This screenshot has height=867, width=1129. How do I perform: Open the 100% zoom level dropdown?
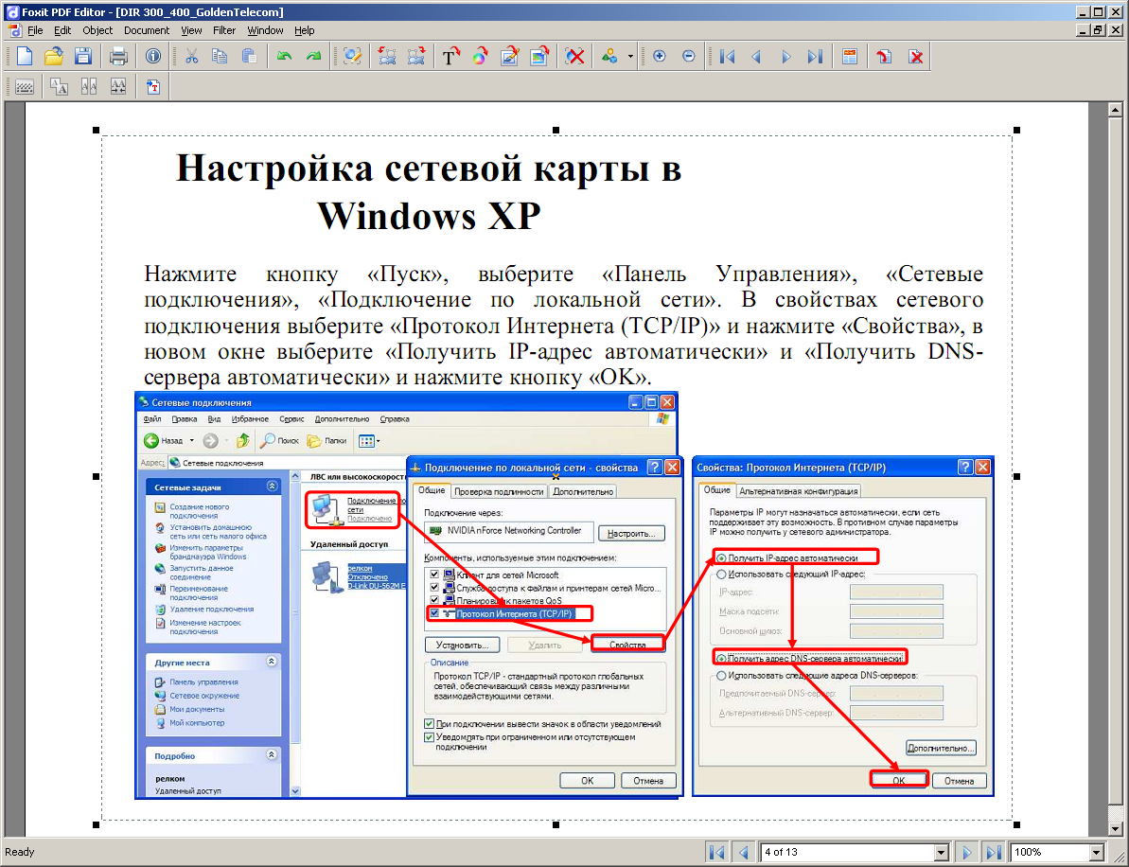pos(1097,852)
